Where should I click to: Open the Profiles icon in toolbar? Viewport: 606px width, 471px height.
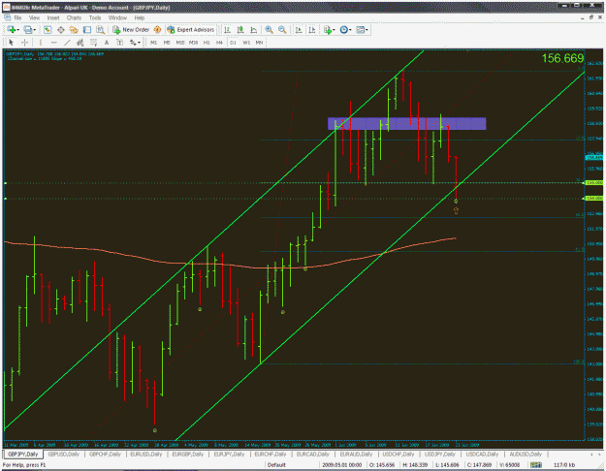tap(27, 30)
